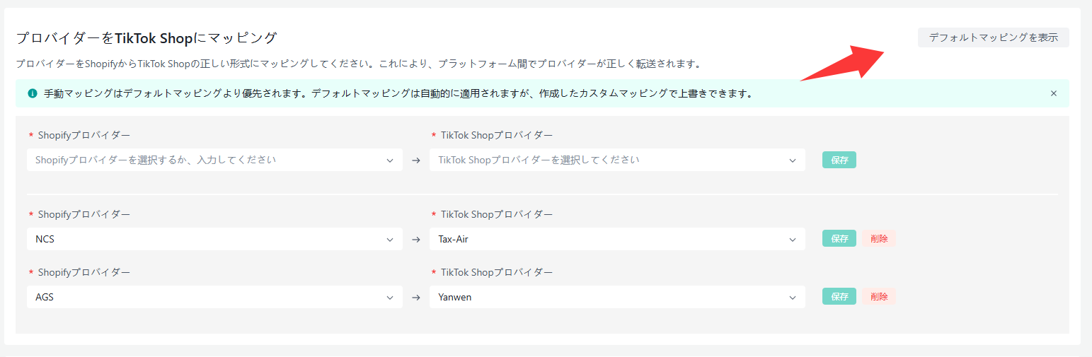This screenshot has width=1092, height=357.
Task: Open the Shopify provider dropdown showing AGS
Action: pos(205,297)
